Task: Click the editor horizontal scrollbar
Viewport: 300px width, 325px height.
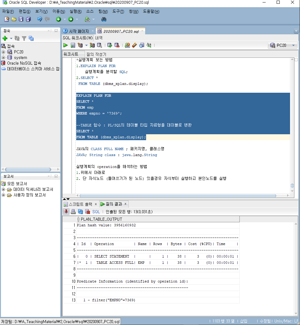Action: point(178,195)
